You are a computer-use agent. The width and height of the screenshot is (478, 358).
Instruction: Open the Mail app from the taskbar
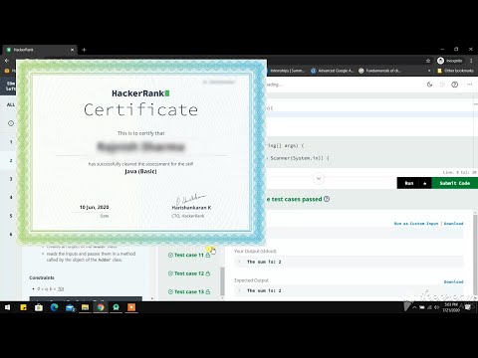(x=70, y=307)
